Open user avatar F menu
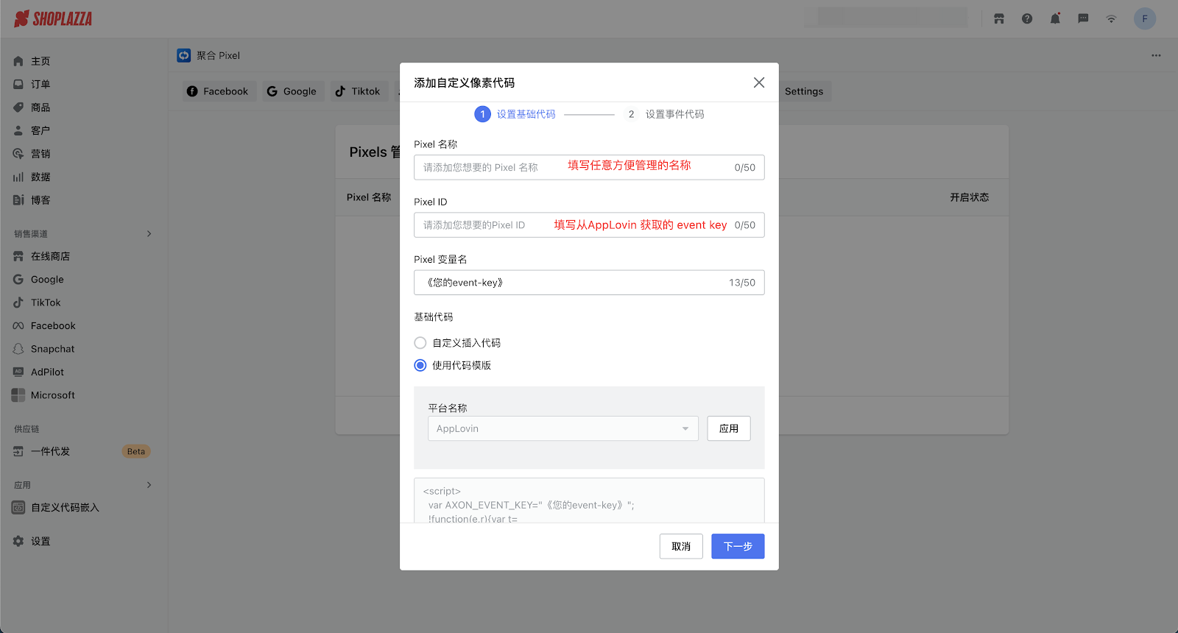The image size is (1178, 633). (x=1145, y=18)
